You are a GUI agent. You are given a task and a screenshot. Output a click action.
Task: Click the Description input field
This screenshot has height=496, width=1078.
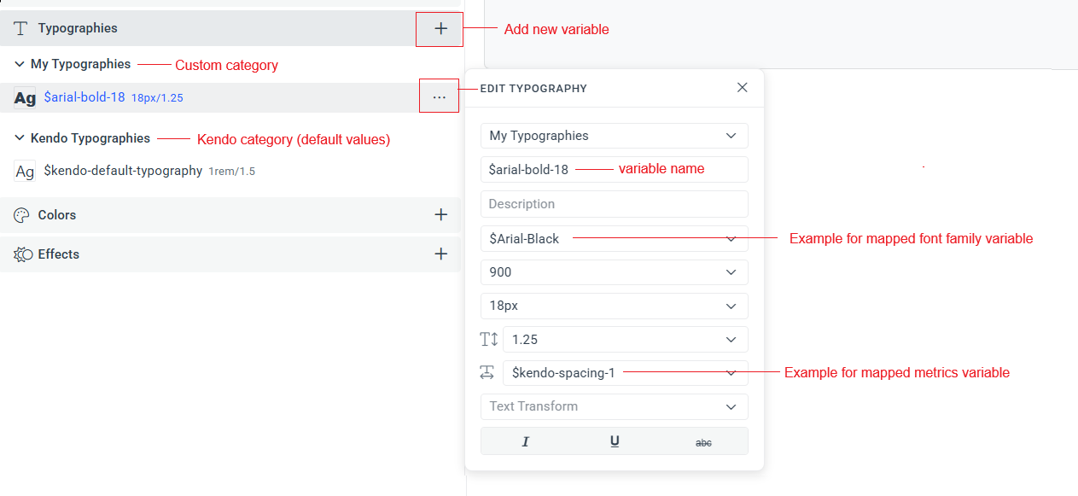[614, 203]
